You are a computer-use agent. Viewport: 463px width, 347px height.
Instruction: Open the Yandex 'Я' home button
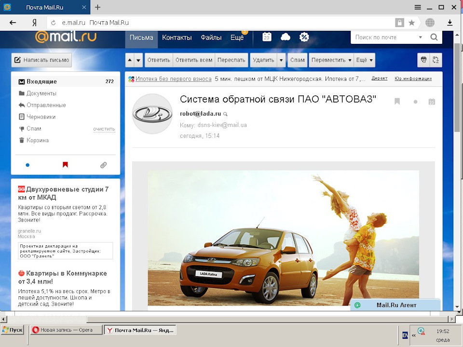(x=34, y=23)
